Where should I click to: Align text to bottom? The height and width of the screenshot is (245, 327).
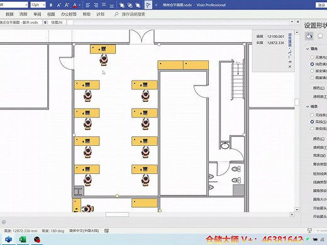click(112, 6)
